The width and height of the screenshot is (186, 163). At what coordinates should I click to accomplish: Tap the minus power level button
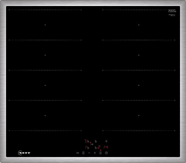tap(89, 153)
